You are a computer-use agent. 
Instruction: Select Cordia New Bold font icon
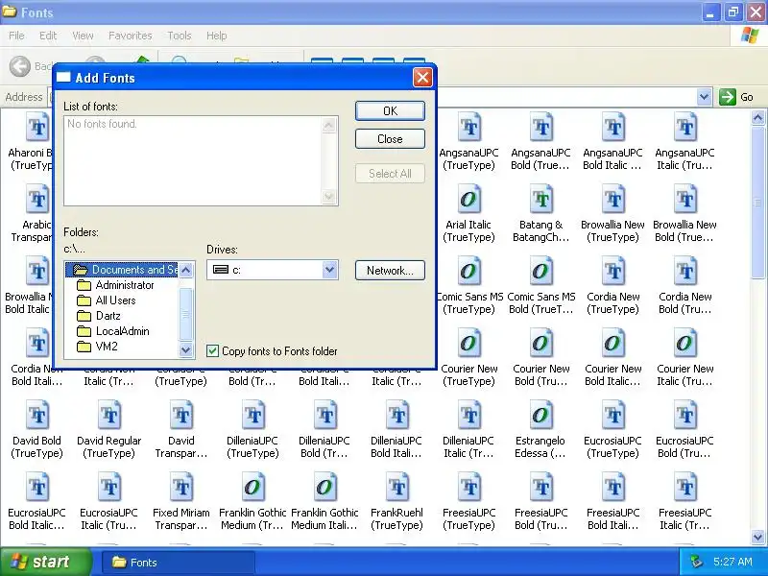point(684,272)
